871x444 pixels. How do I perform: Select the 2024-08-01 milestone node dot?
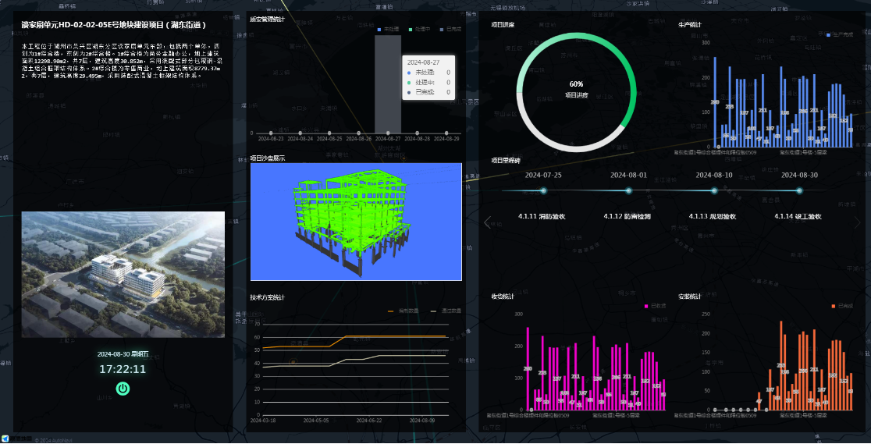[x=628, y=191]
